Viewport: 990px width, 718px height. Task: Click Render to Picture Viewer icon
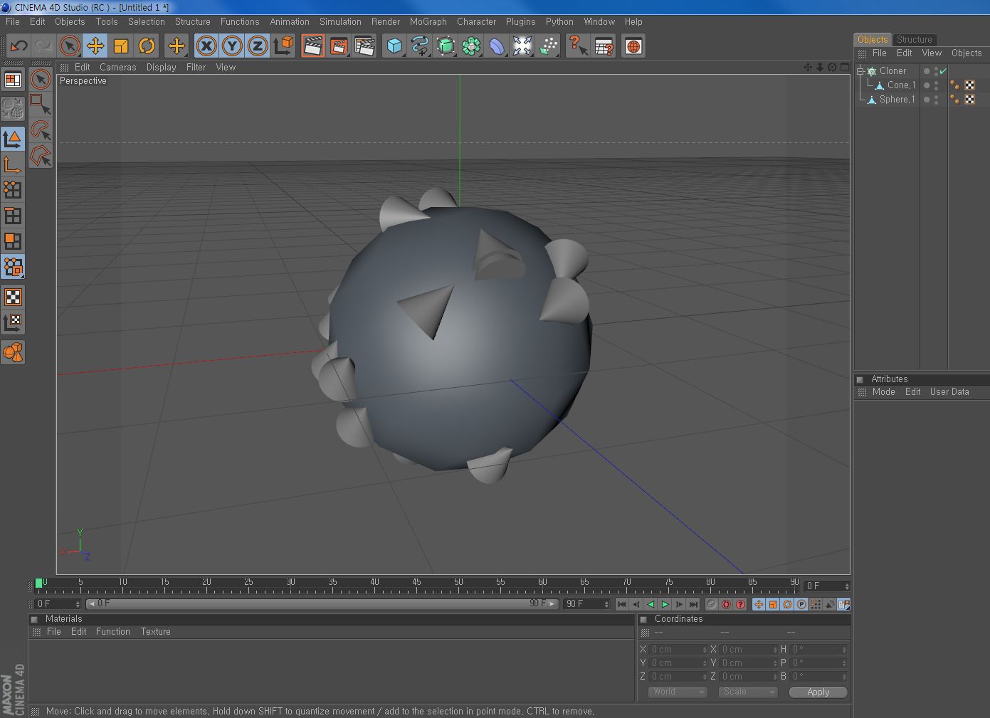click(339, 46)
